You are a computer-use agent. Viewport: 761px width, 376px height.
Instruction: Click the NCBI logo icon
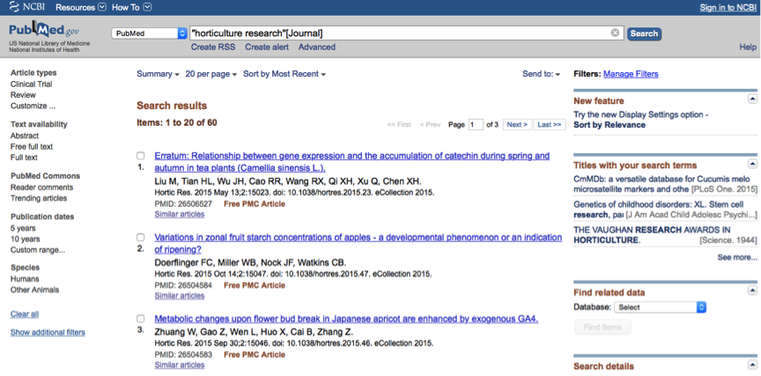coord(16,7)
